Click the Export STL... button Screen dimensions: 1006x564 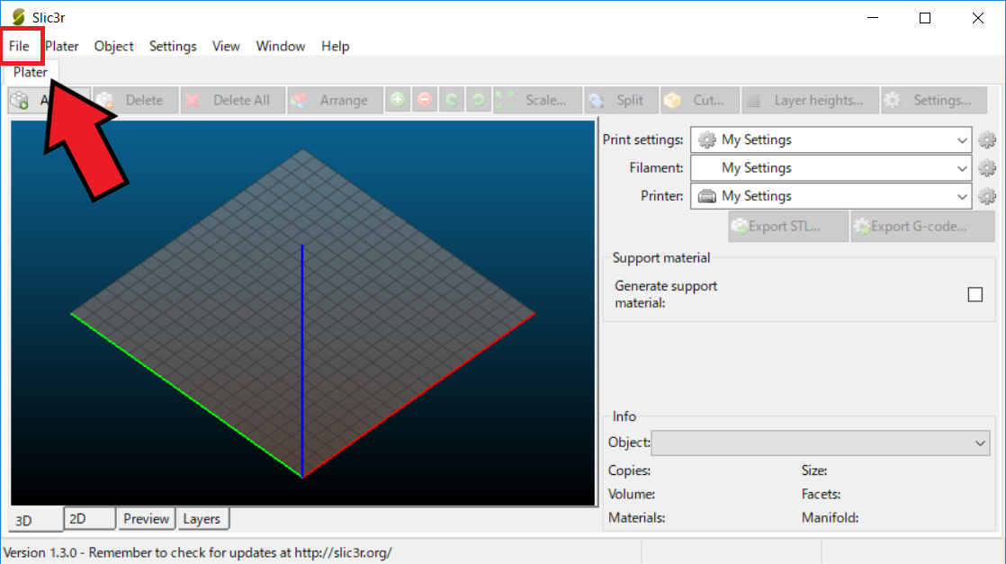(788, 227)
